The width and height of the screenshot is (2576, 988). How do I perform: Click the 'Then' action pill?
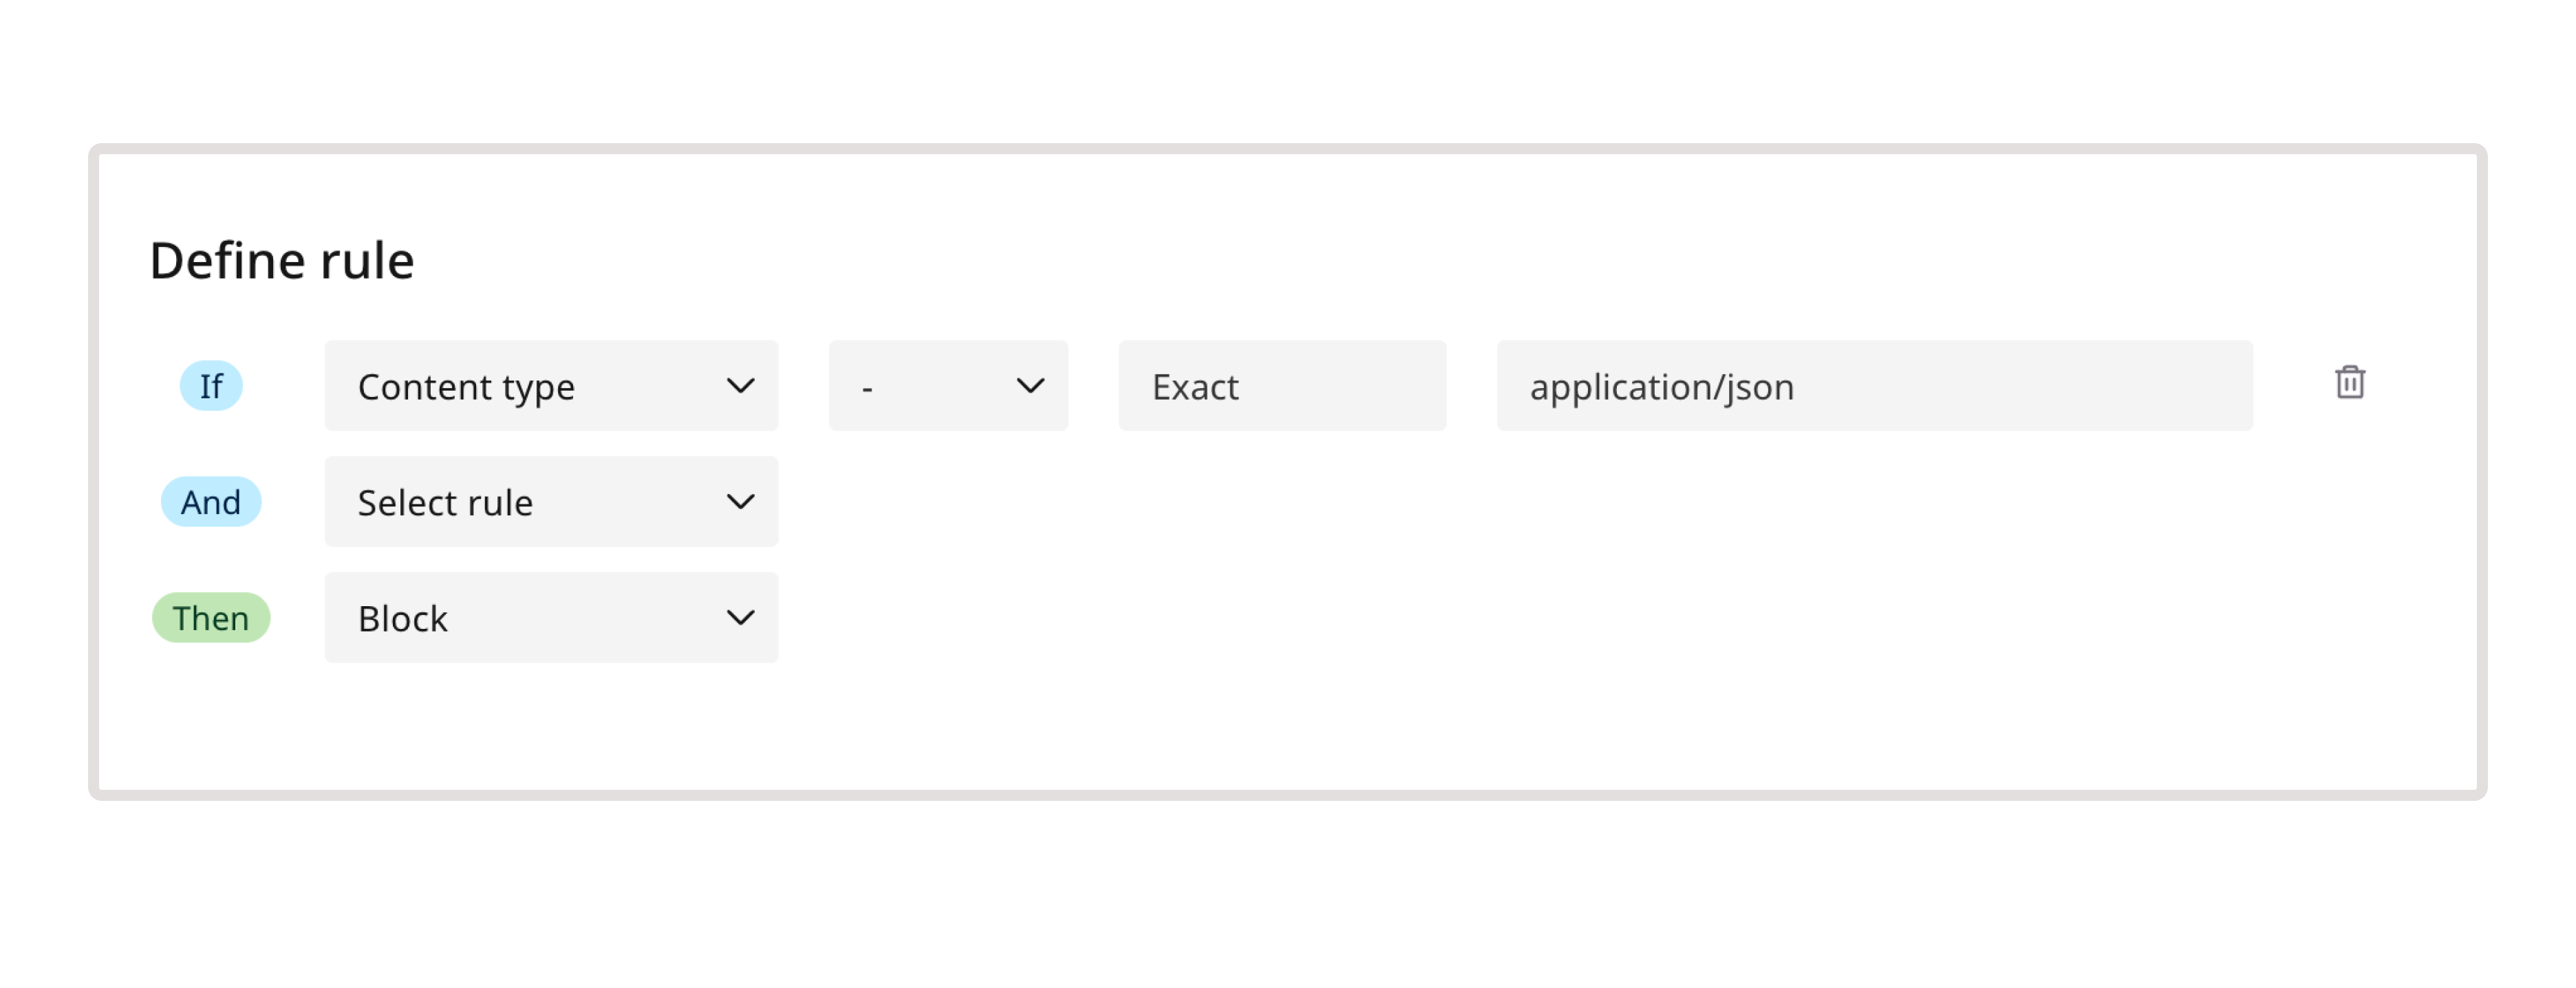click(210, 618)
